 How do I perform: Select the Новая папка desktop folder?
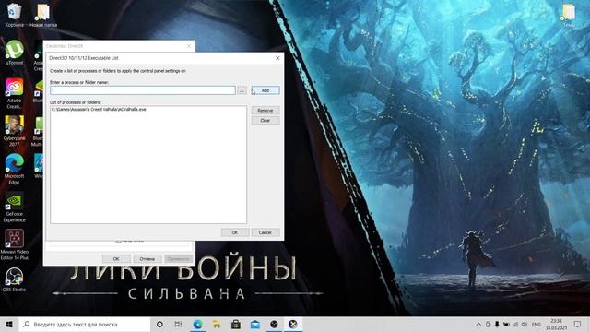[x=43, y=15]
